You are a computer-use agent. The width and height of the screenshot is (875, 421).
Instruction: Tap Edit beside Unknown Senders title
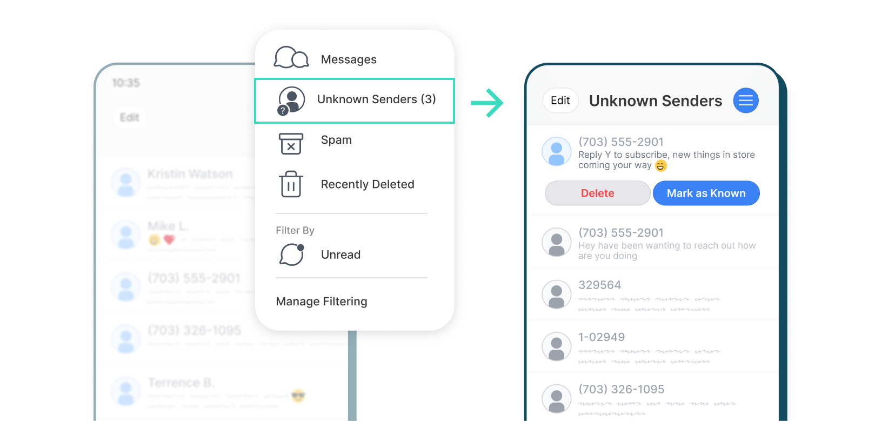(560, 101)
